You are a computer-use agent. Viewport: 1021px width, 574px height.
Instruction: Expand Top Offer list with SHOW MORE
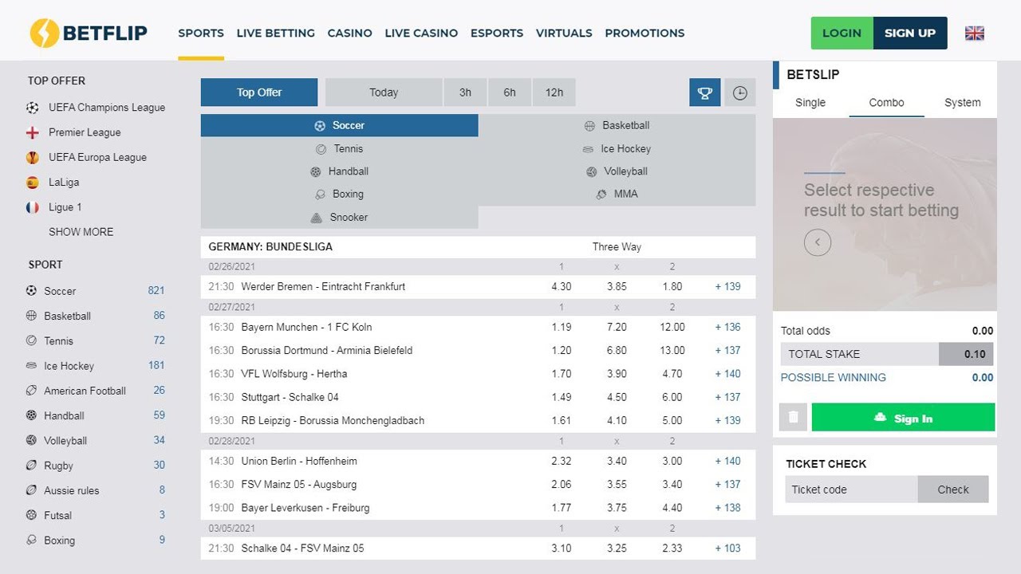tap(81, 232)
